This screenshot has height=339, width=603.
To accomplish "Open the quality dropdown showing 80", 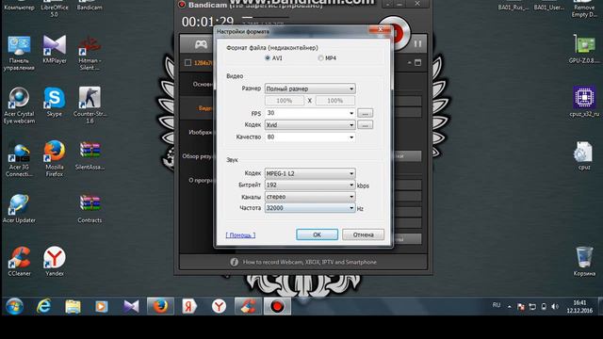I will (310, 137).
